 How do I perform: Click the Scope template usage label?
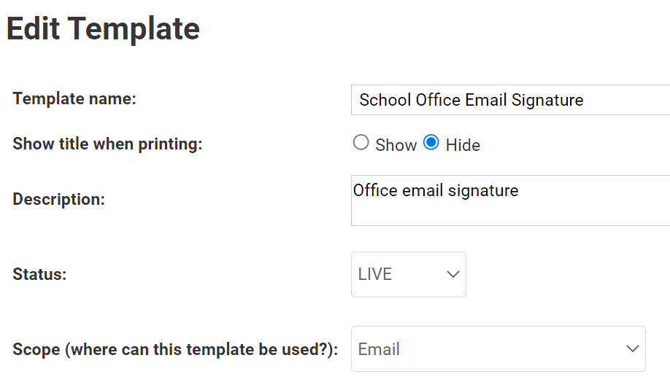(x=175, y=349)
